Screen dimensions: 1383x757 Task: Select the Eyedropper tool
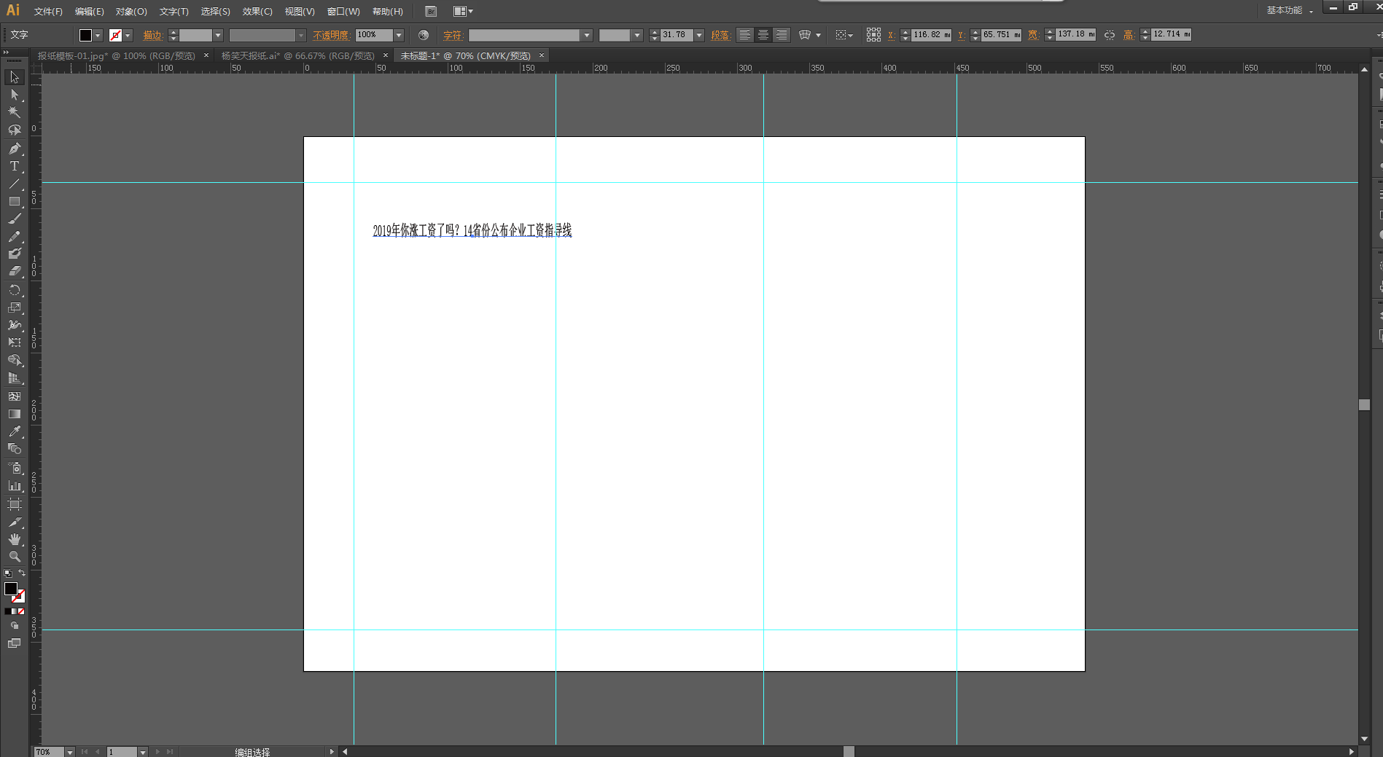pos(15,431)
